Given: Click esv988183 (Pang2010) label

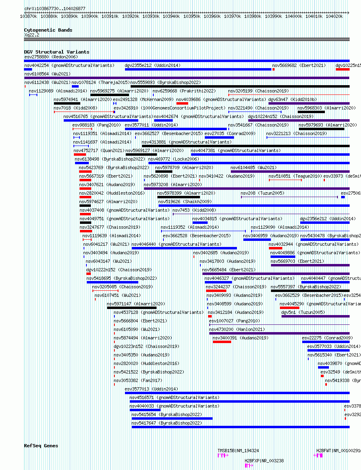Looking at the screenshot, I should [97, 125].
